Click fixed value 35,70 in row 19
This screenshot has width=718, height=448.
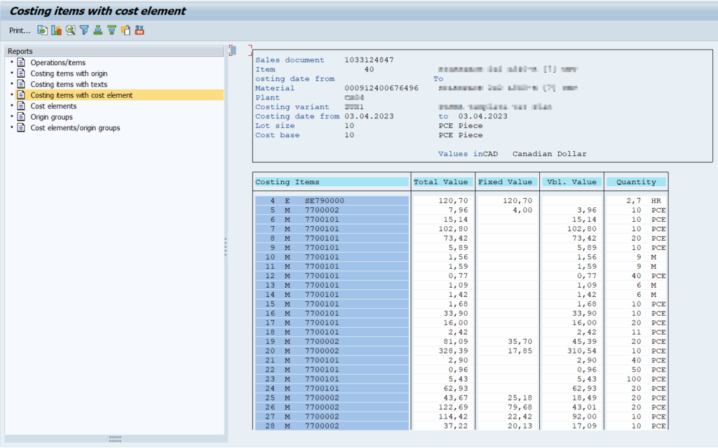(x=520, y=342)
